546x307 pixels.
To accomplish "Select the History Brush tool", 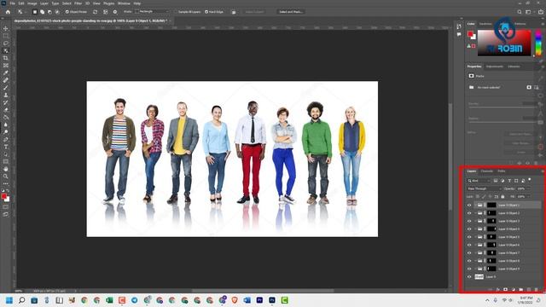I will coord(6,102).
